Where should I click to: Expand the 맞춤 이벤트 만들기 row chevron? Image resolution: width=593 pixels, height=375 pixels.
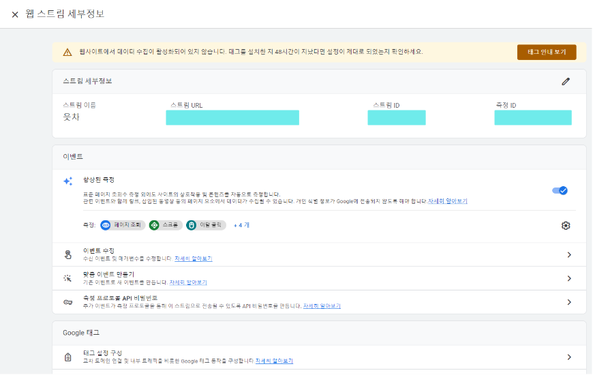click(x=569, y=278)
